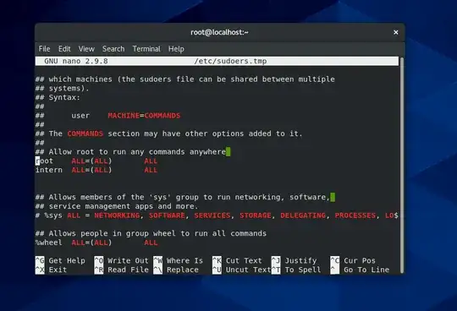Click the red DELEGATING keyword
457x311 pixels.
coord(303,216)
